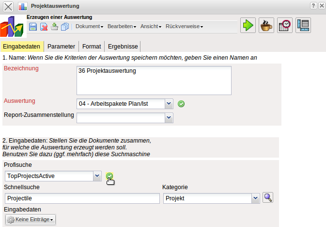Open the Dokument menu

[90, 27]
